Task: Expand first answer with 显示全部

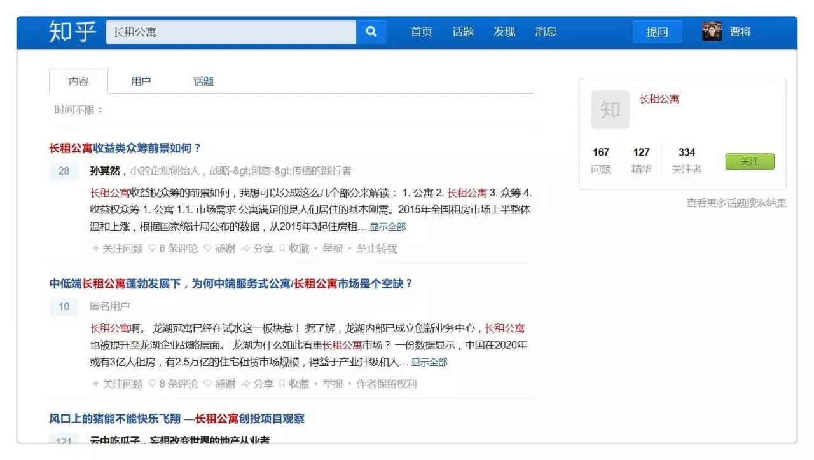Action: pos(388,227)
